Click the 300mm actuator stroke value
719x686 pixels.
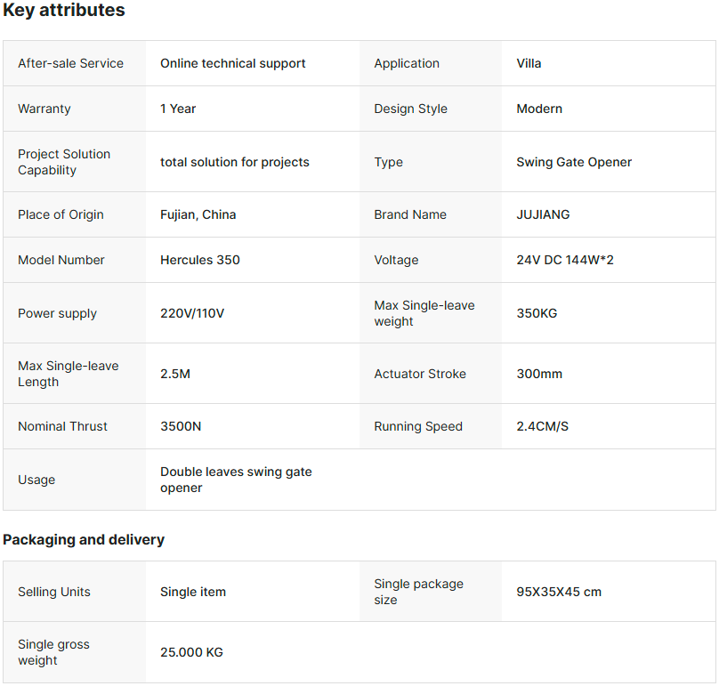point(539,374)
